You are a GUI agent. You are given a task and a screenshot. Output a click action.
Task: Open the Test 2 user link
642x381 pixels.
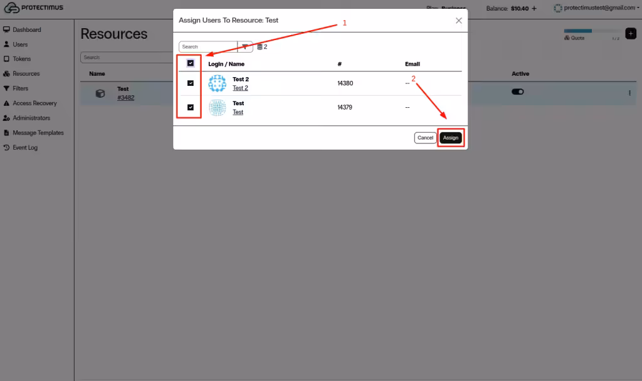pyautogui.click(x=240, y=88)
